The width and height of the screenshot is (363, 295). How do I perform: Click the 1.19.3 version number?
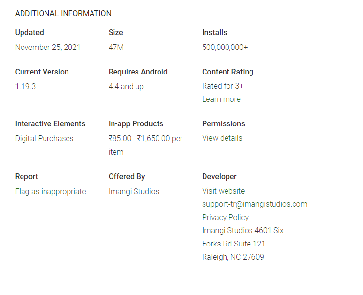25,87
